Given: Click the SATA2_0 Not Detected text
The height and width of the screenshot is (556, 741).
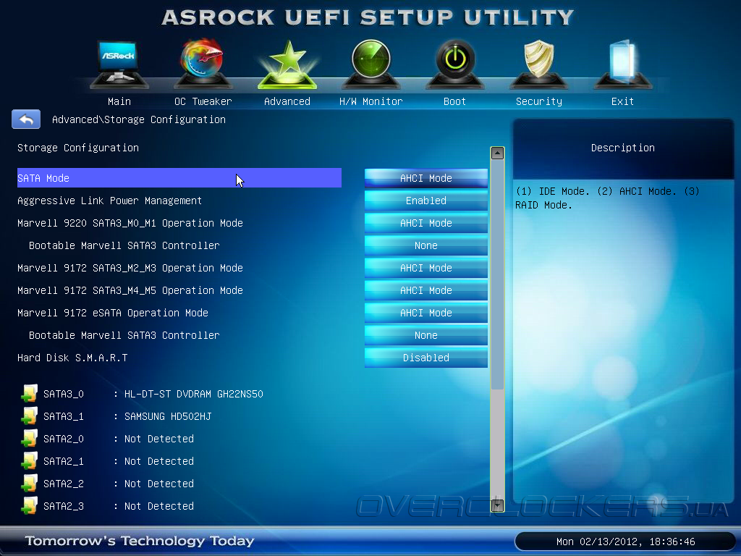Looking at the screenshot, I should [158, 439].
